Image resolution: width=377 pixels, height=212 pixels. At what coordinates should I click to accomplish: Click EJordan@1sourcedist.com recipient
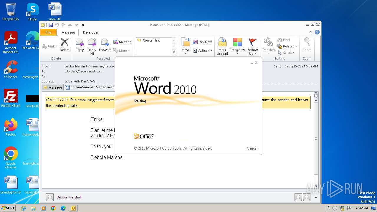[83, 71]
